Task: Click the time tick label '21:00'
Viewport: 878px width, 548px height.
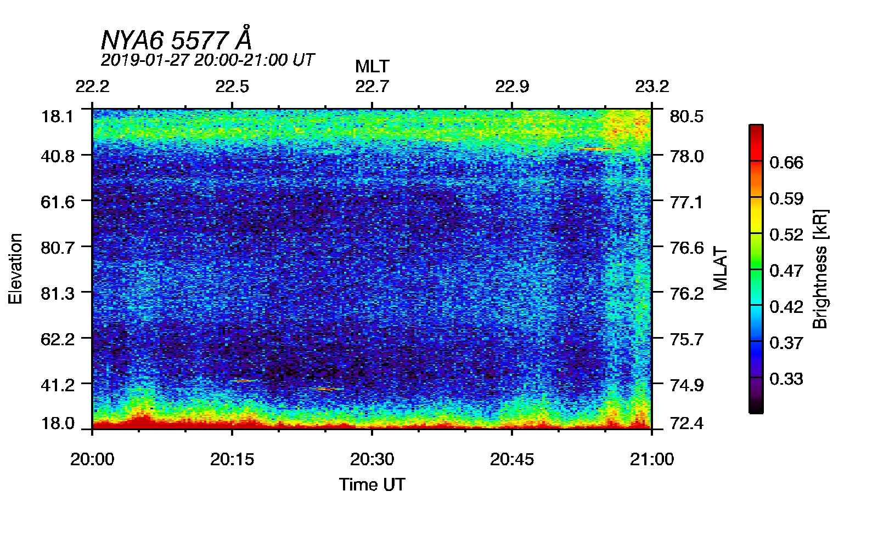Action: point(652,459)
